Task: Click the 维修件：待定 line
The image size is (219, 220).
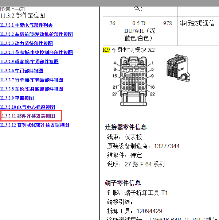Action: [124, 155]
